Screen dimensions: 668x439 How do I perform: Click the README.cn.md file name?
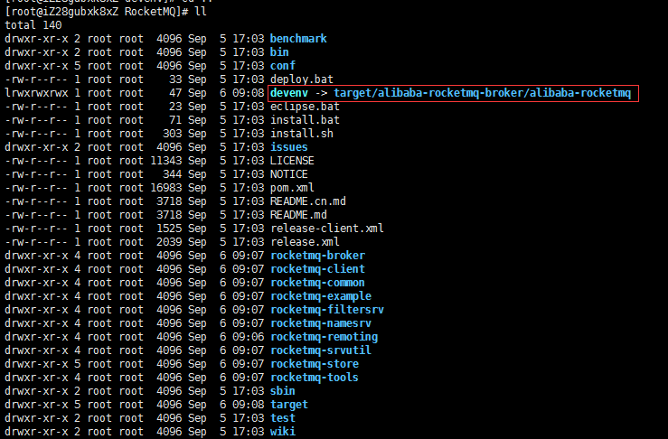308,201
